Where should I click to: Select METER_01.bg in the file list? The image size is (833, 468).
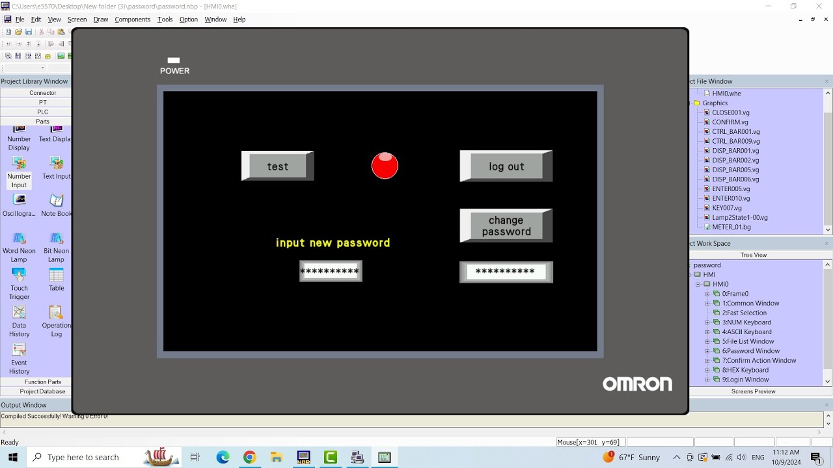731,227
